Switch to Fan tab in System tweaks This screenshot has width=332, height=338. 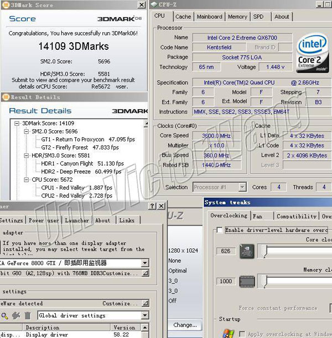pos(258,216)
